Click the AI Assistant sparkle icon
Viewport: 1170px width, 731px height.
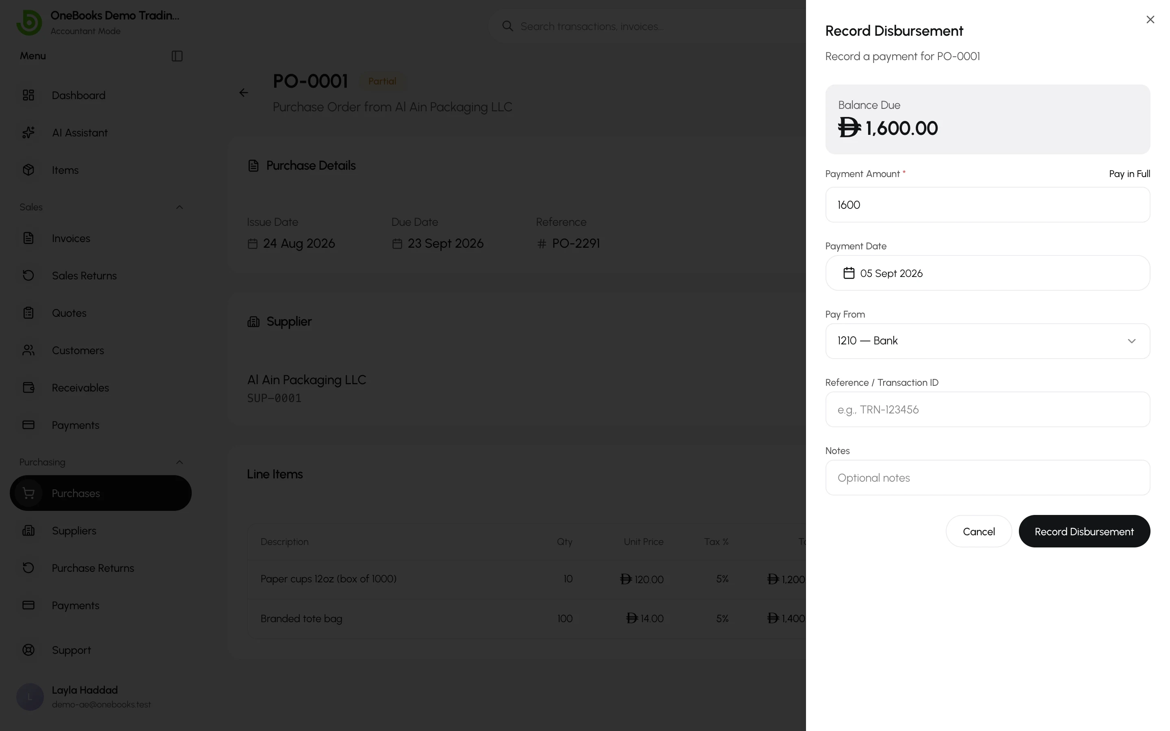point(28,132)
